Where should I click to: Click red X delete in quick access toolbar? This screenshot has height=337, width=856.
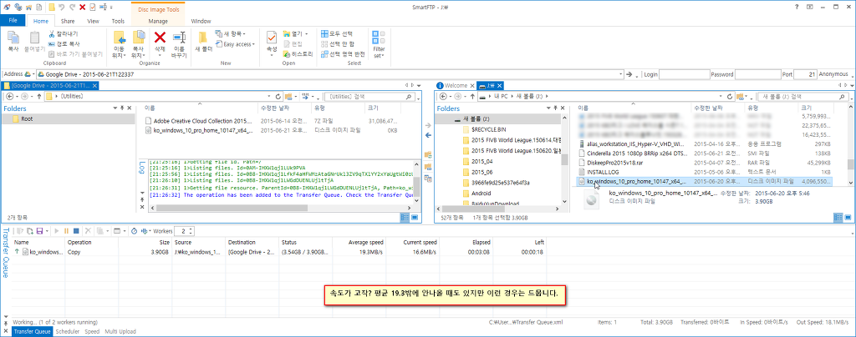82,7
